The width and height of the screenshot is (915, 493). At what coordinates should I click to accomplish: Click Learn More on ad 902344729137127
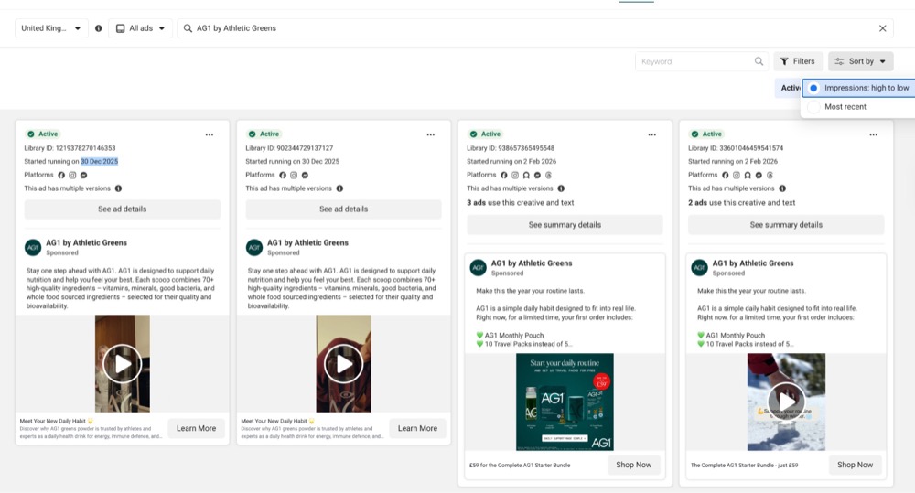point(417,428)
